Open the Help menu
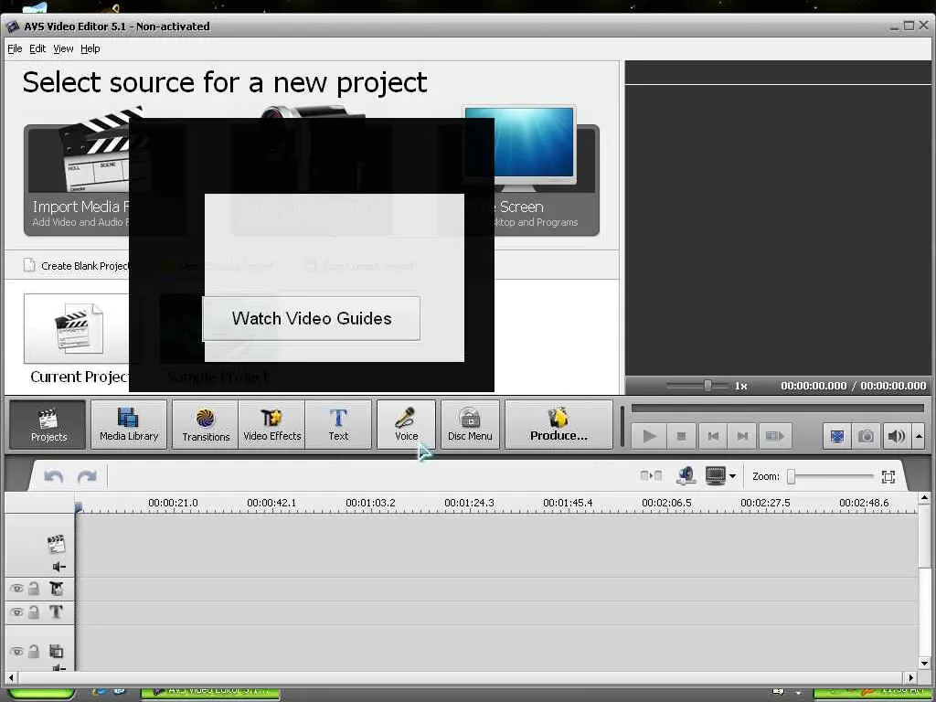 point(90,49)
